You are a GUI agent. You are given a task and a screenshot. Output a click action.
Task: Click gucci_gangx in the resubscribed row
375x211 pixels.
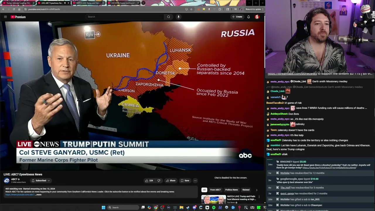287,194
